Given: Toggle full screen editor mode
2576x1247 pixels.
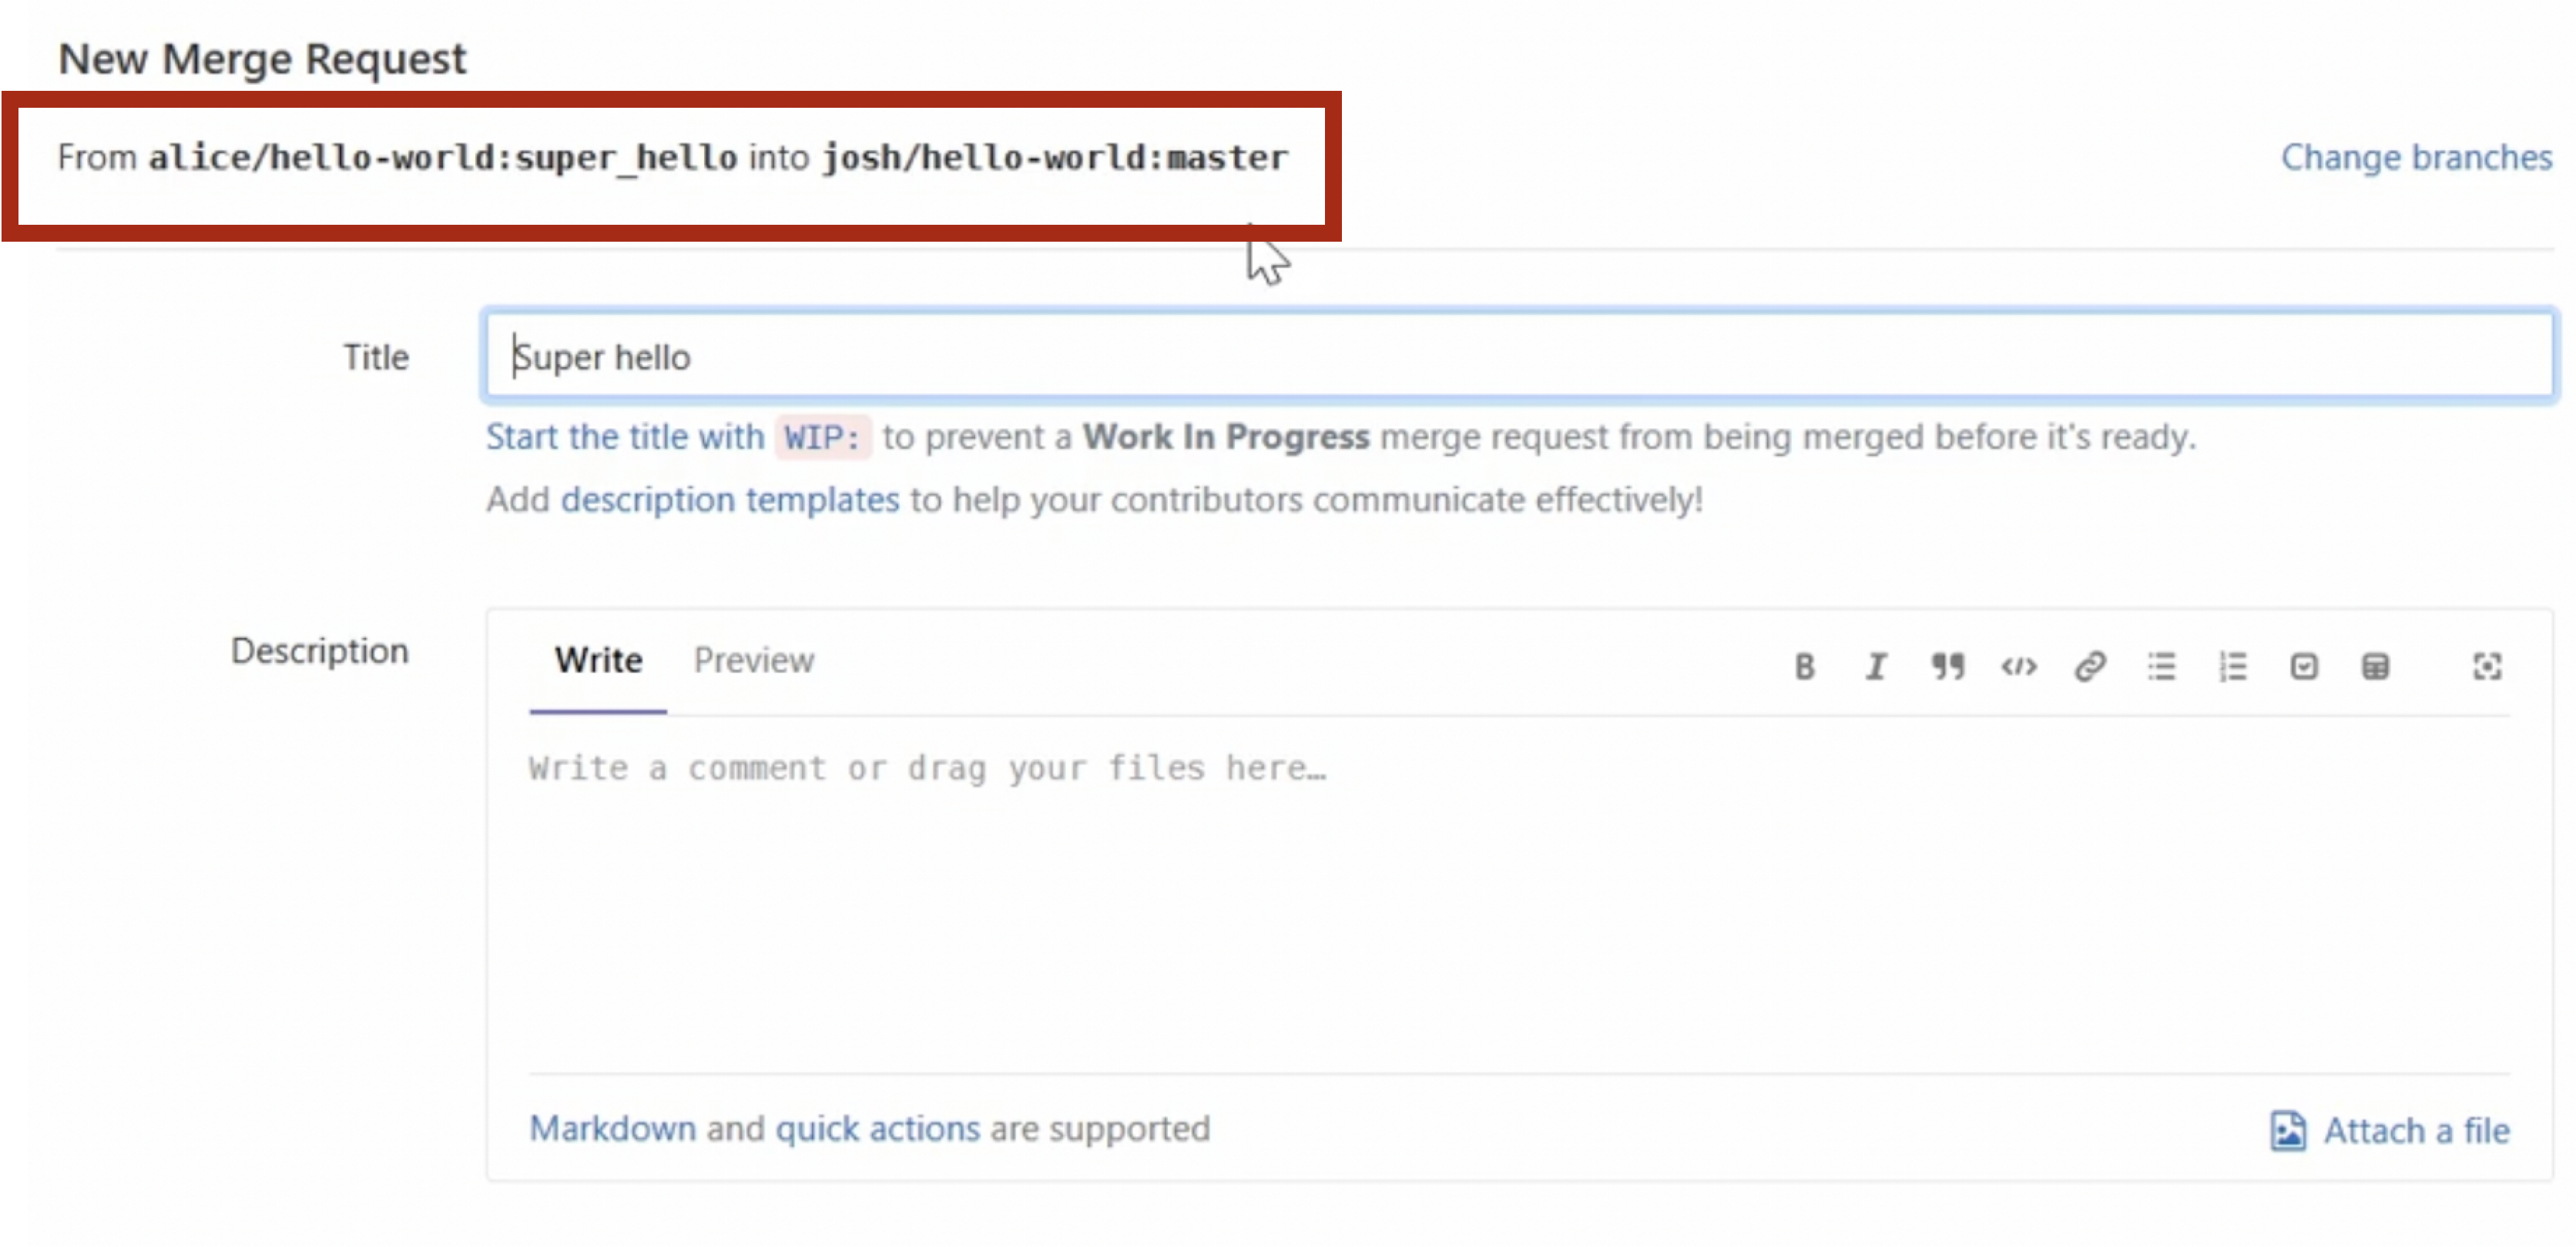Looking at the screenshot, I should 2487,667.
